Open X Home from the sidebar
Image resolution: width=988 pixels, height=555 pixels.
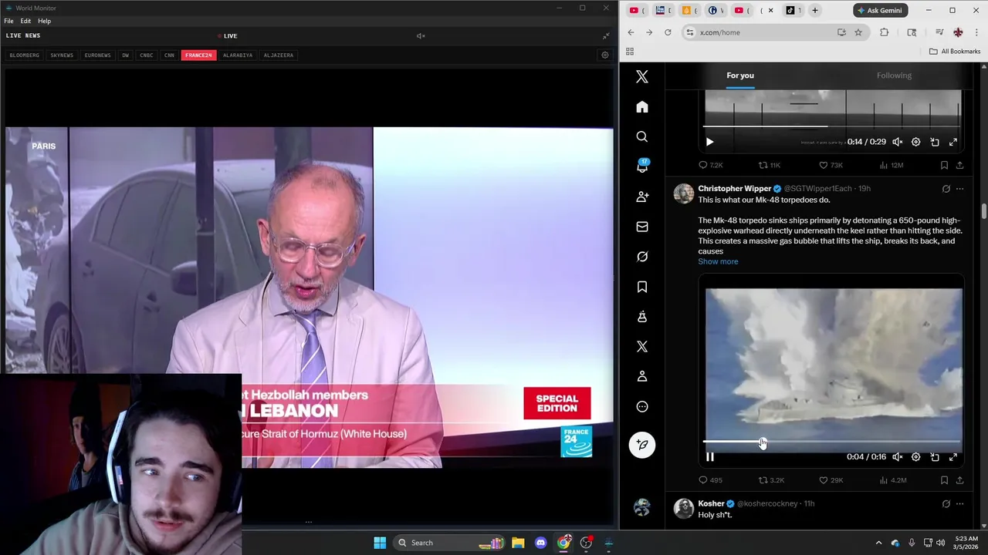(642, 106)
